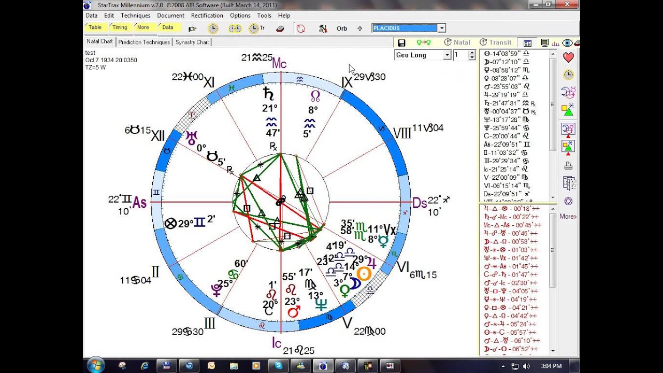The width and height of the screenshot is (663, 373).
Task: Click the aspect shapes sidebar icon
Action: (x=568, y=110)
